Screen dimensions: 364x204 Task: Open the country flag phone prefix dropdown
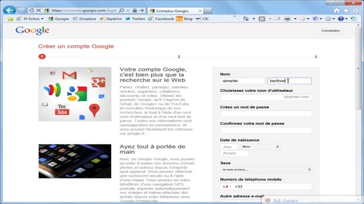click(x=227, y=186)
